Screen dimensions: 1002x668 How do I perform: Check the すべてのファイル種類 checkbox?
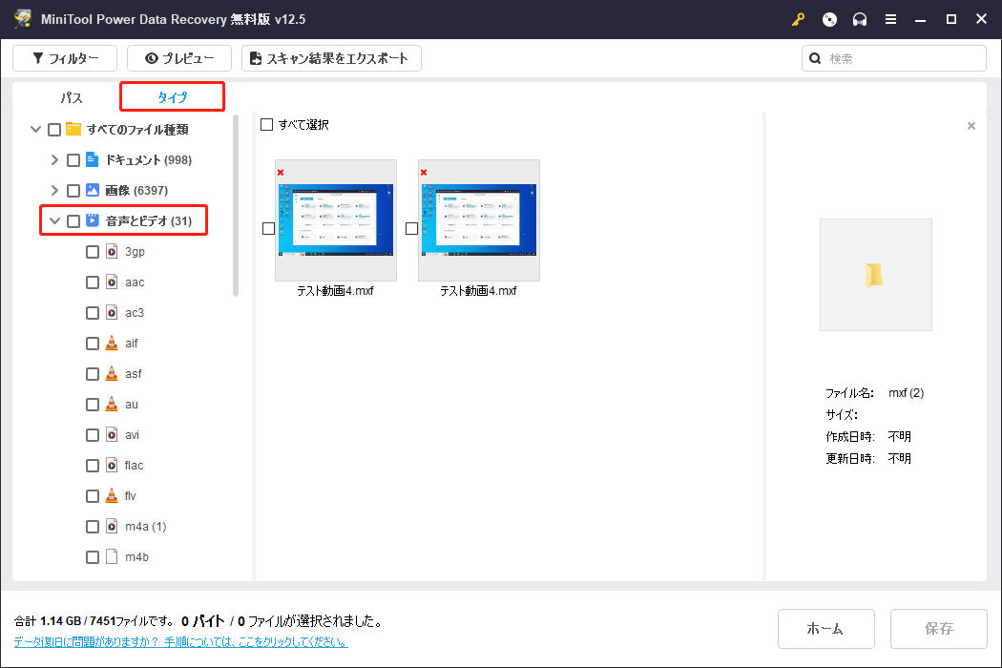click(x=54, y=130)
